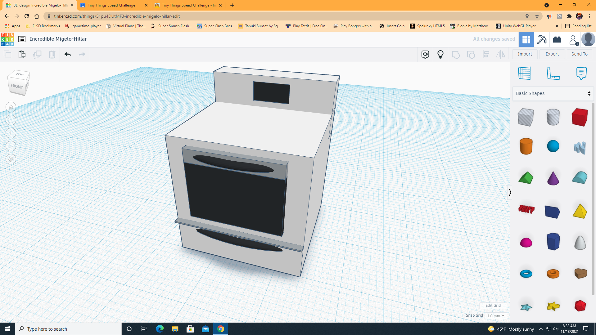This screenshot has height=335, width=596.
Task: Open FLSD Bookmarks folder
Action: [43, 26]
